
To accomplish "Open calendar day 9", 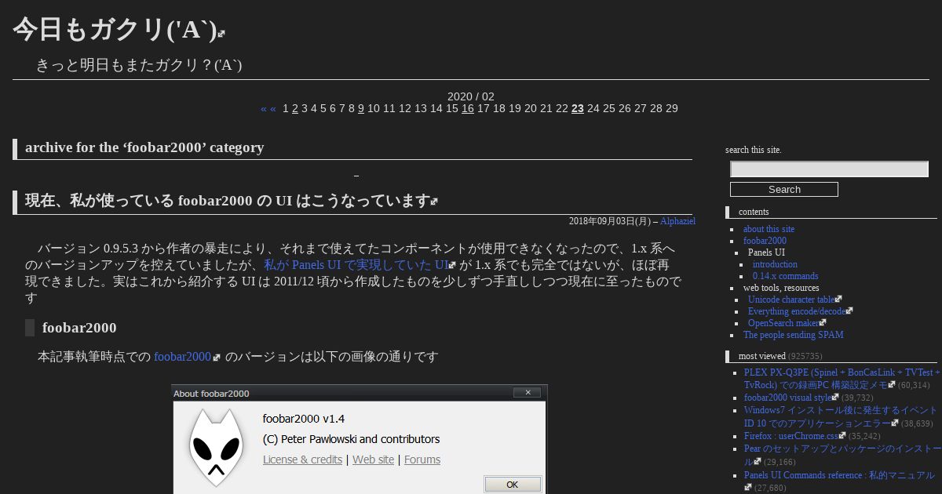I will (x=361, y=108).
